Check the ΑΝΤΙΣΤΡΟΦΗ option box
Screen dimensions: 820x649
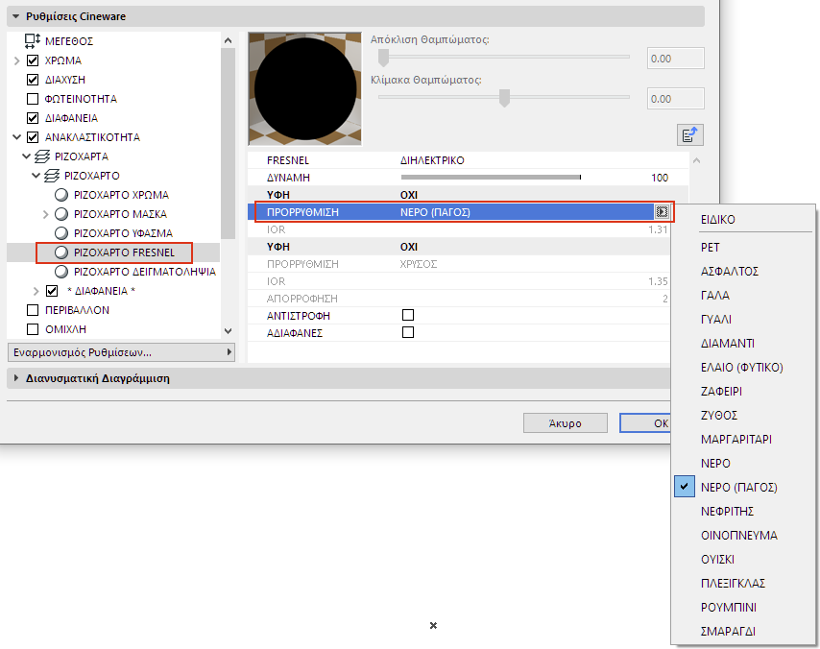coord(408,315)
